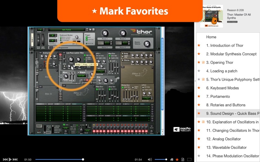Toggle favorite star for Modular Synthesis Concept
This screenshot has height=162, width=260.
click(199, 54)
